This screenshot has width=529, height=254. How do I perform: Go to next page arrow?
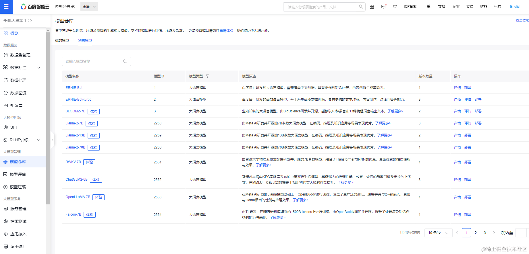click(x=494, y=233)
